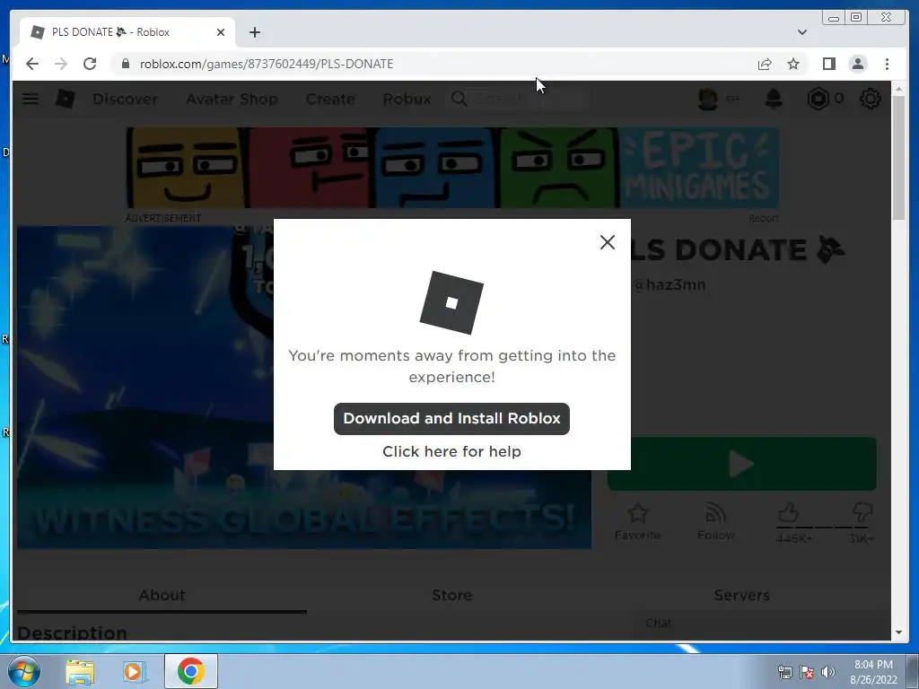Open Robux balance icon
This screenshot has height=689, width=919.
click(818, 99)
